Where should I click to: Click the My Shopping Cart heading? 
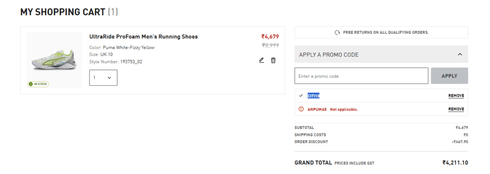[63, 12]
